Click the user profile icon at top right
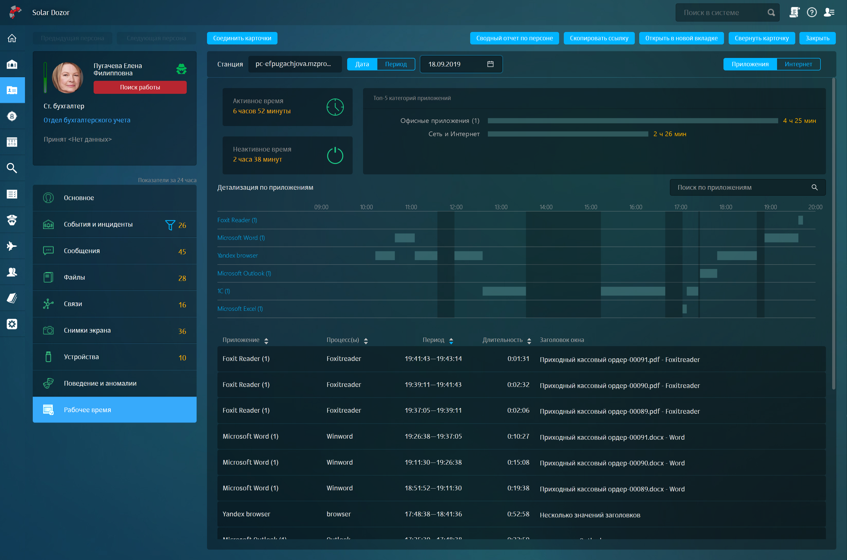This screenshot has height=560, width=847. point(829,12)
